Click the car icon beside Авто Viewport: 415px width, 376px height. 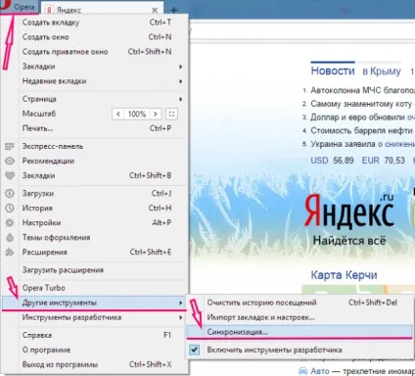pyautogui.click(x=303, y=371)
